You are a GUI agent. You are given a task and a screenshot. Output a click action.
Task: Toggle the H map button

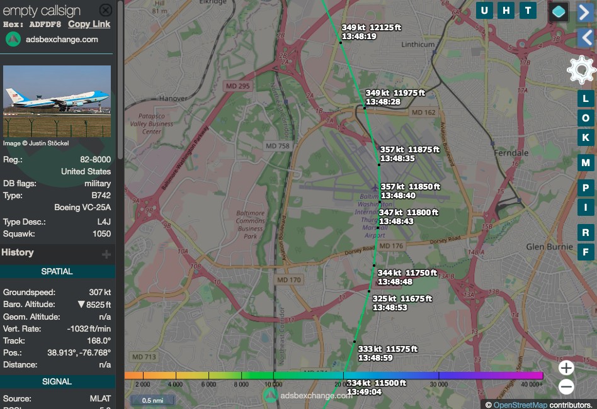506,10
